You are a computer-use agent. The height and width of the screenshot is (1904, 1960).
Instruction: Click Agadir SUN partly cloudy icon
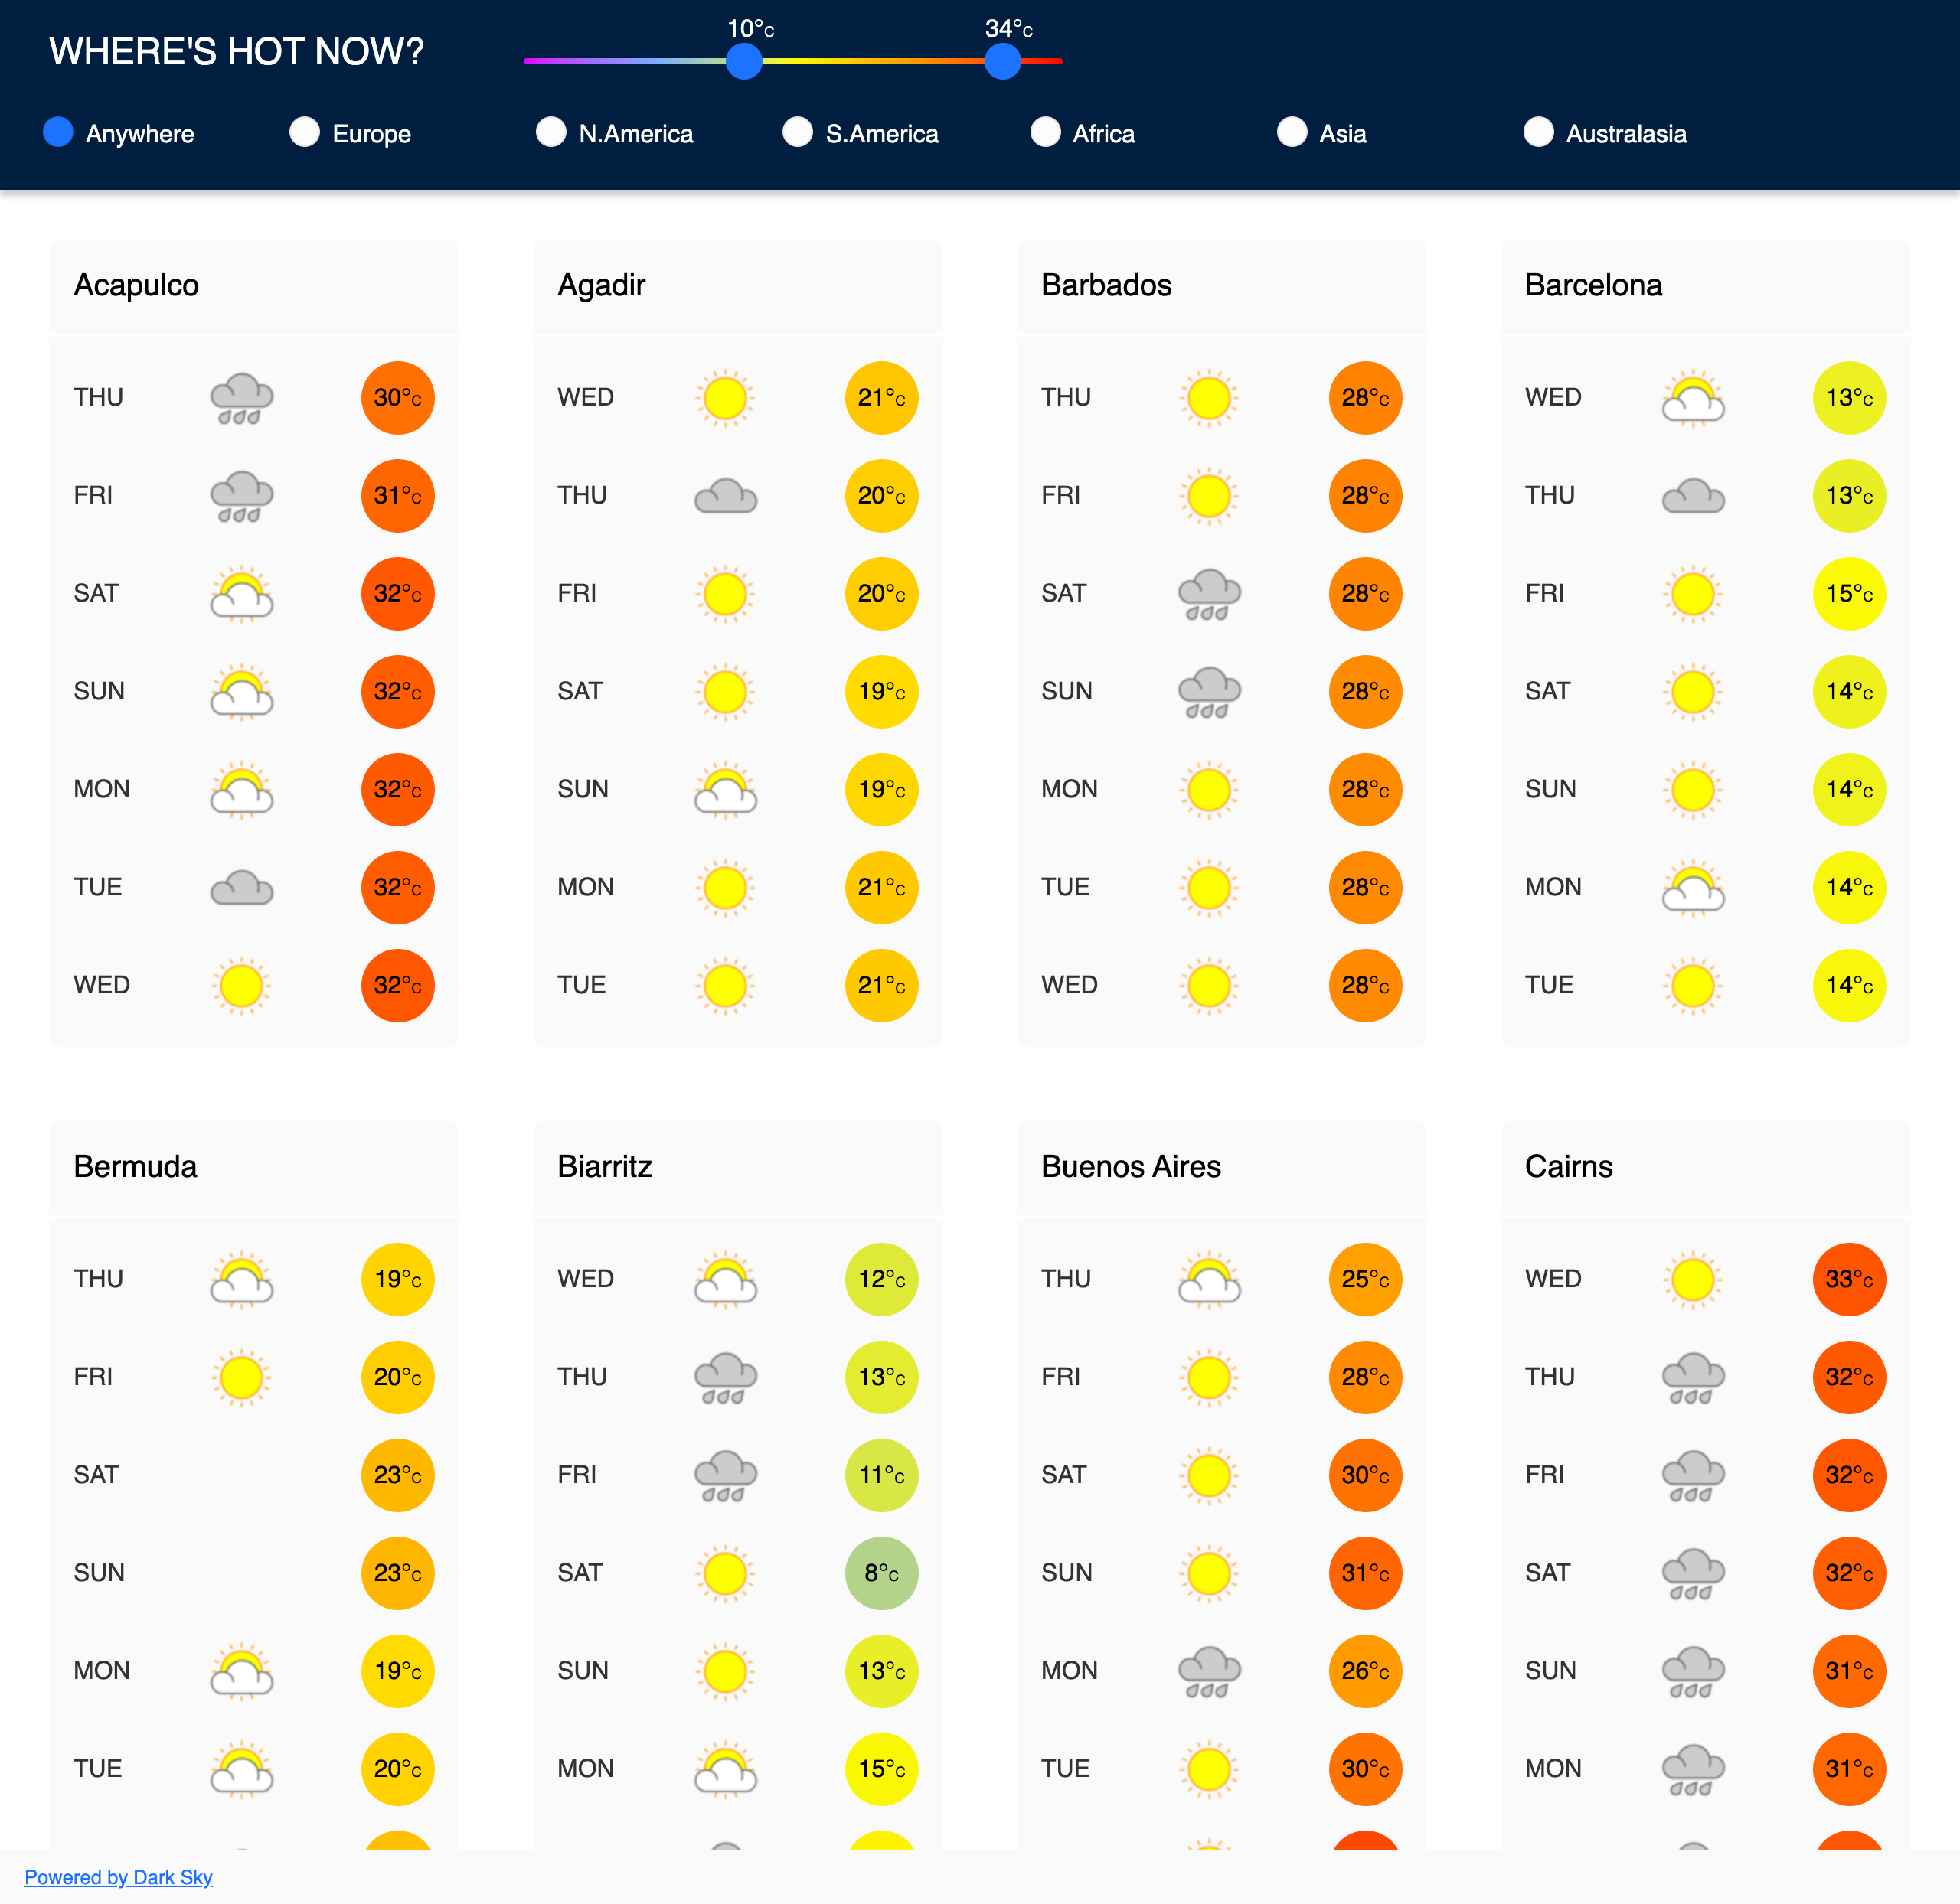tap(725, 790)
